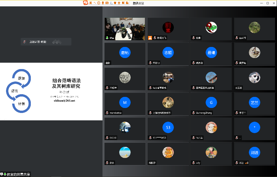The width and height of the screenshot is (277, 177).
Task: Click the signal strength bars next to 刘进
Action: click(x=247, y=163)
